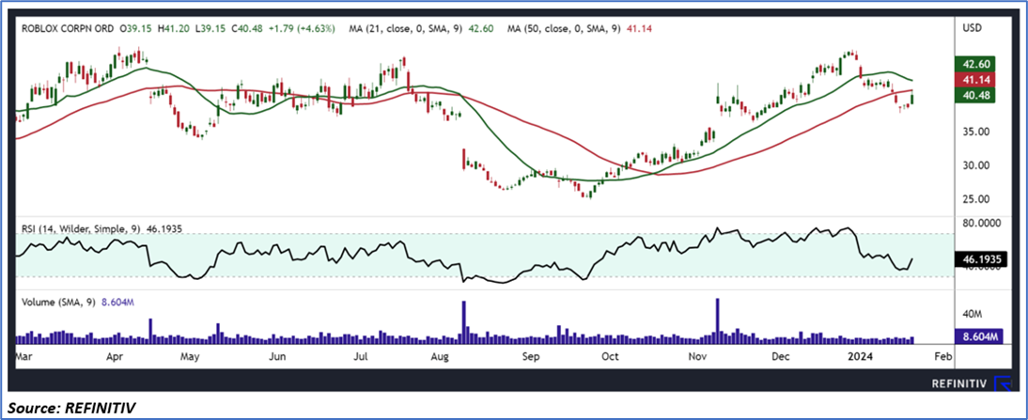
Task: Click the REFINITIV brand text
Action: coord(959,384)
